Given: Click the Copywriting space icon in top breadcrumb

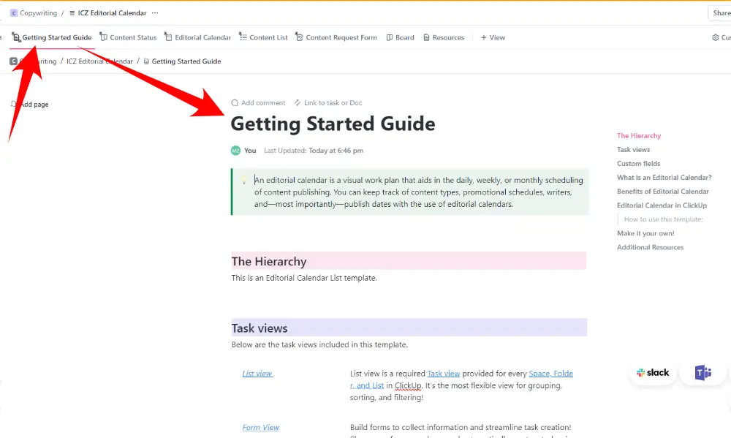Looking at the screenshot, I should click(x=14, y=13).
